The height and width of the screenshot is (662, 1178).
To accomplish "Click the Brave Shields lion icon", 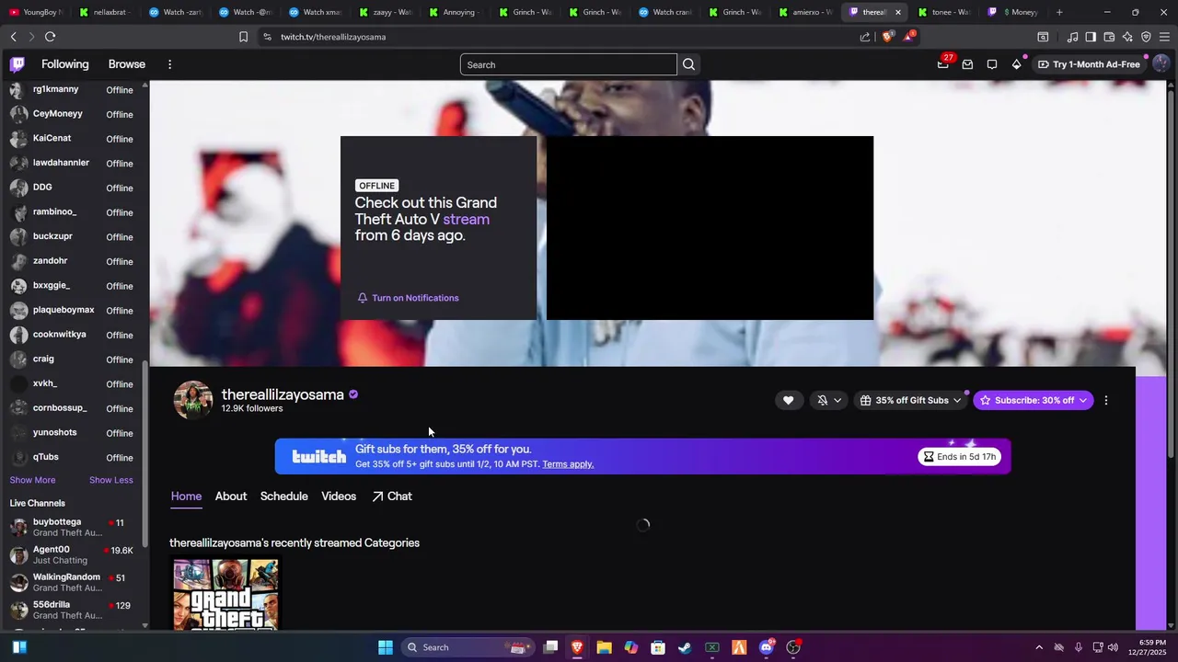I will tap(887, 37).
